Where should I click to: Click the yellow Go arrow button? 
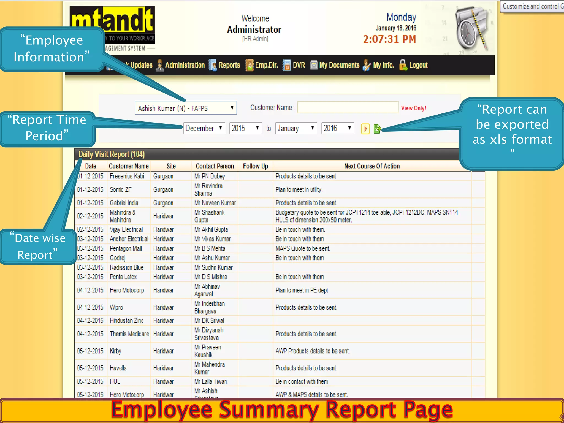coord(365,129)
